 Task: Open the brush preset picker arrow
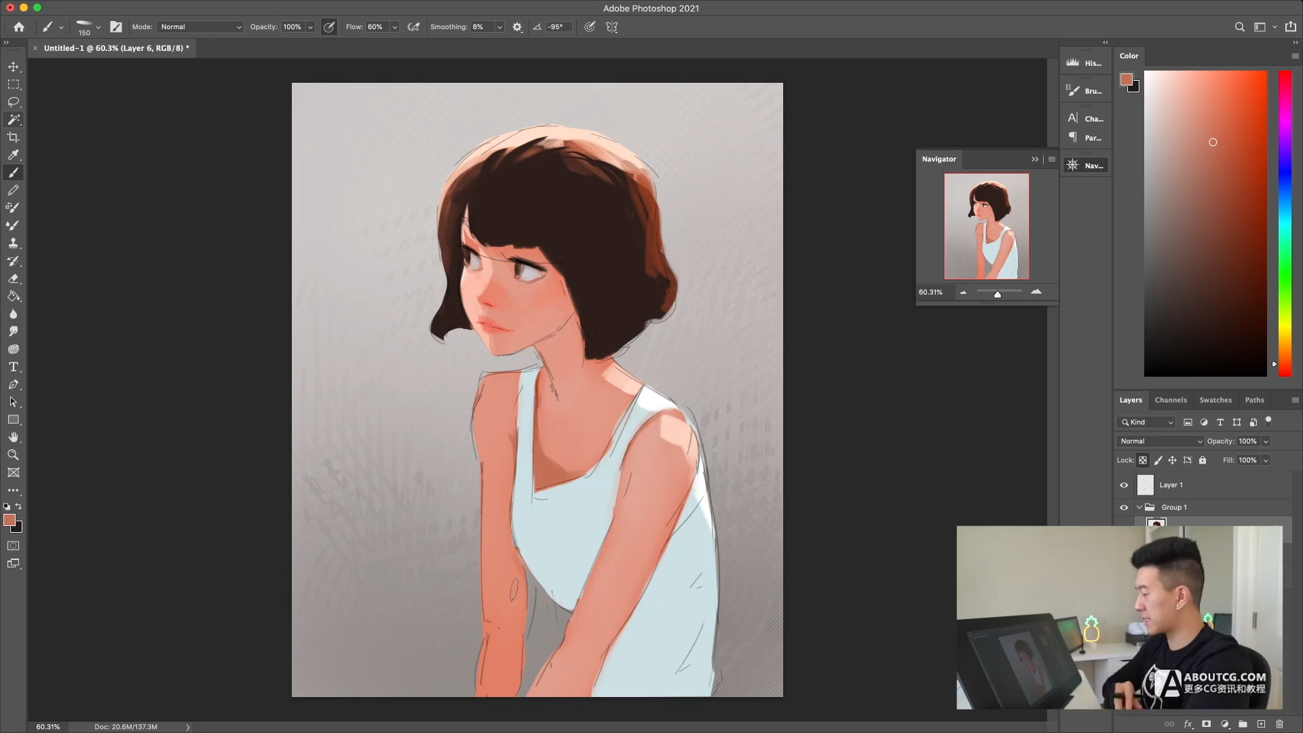[98, 27]
